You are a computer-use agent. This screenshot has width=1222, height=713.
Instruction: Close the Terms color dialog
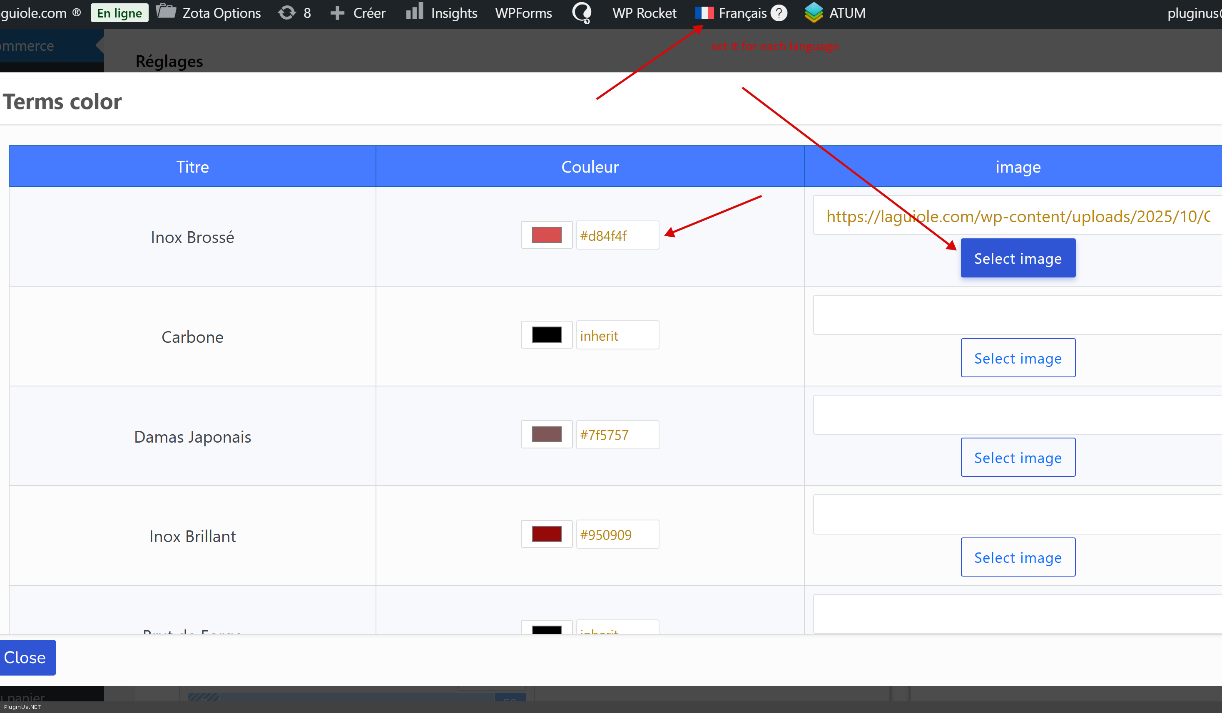pyautogui.click(x=25, y=657)
